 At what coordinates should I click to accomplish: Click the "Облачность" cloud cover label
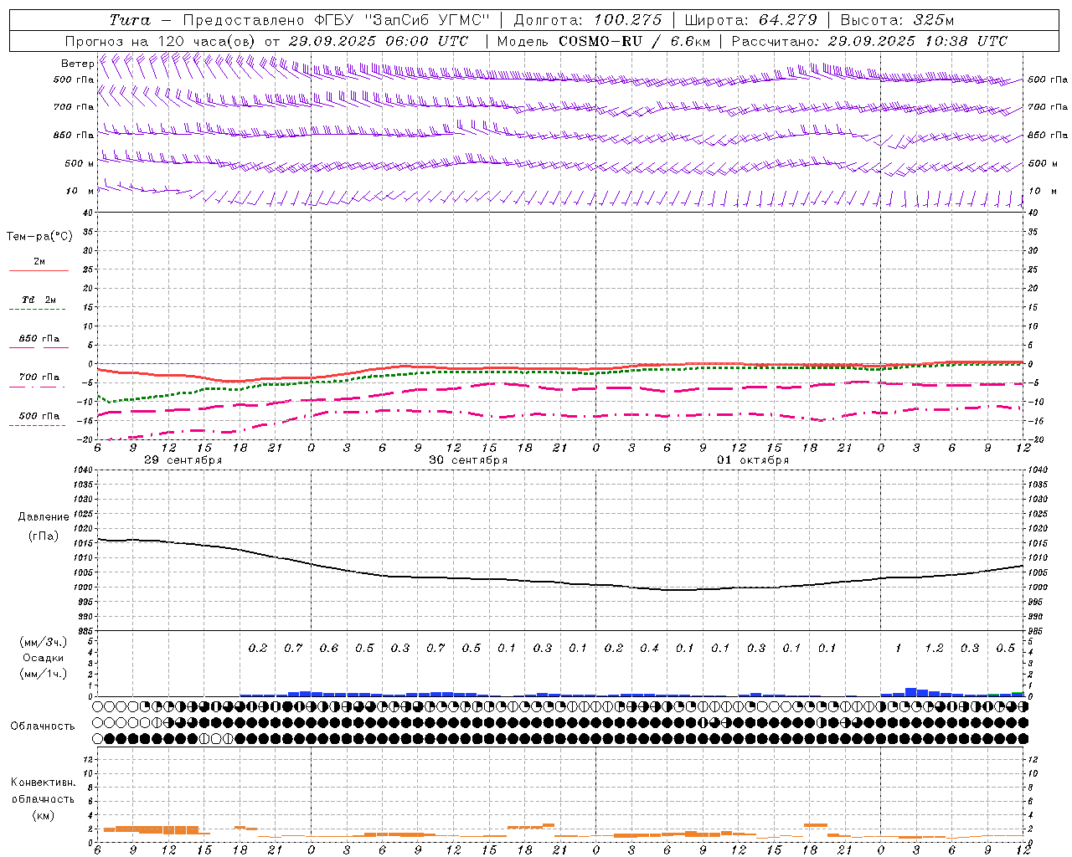(43, 726)
